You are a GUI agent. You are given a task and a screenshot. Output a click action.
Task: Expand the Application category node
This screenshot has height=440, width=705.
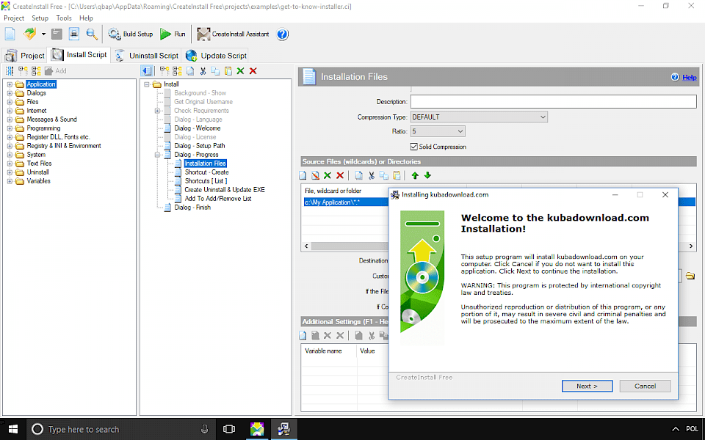[x=10, y=84]
